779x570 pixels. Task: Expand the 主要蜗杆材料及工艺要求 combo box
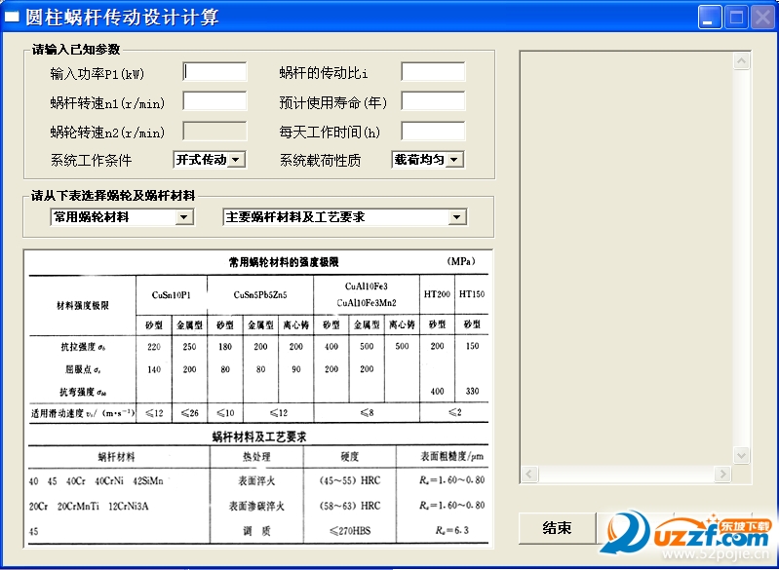click(457, 217)
